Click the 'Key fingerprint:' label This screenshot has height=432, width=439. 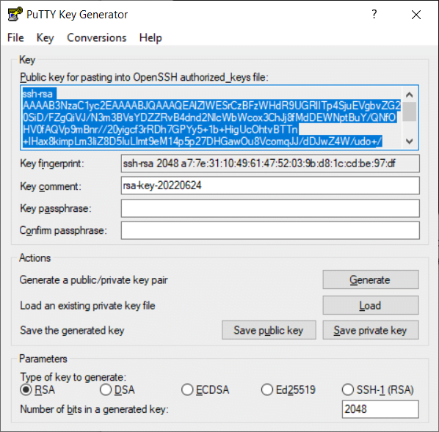point(52,164)
